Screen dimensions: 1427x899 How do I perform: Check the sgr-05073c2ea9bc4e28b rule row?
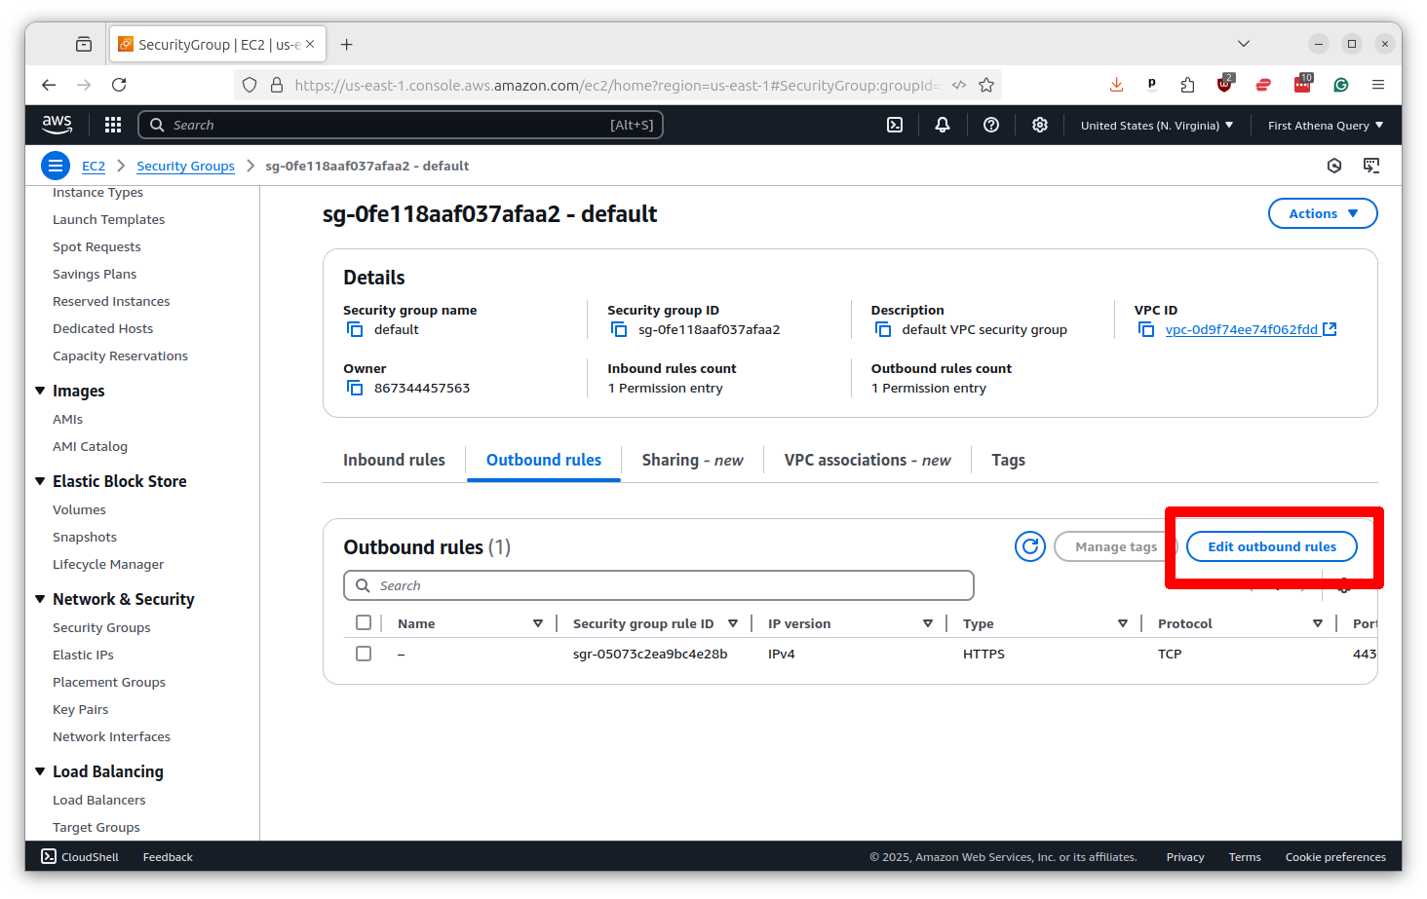364,654
